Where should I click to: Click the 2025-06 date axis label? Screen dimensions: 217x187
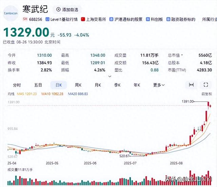[90, 163]
